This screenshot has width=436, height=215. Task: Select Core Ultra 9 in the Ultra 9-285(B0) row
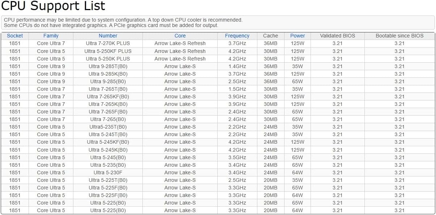pyautogui.click(x=51, y=81)
